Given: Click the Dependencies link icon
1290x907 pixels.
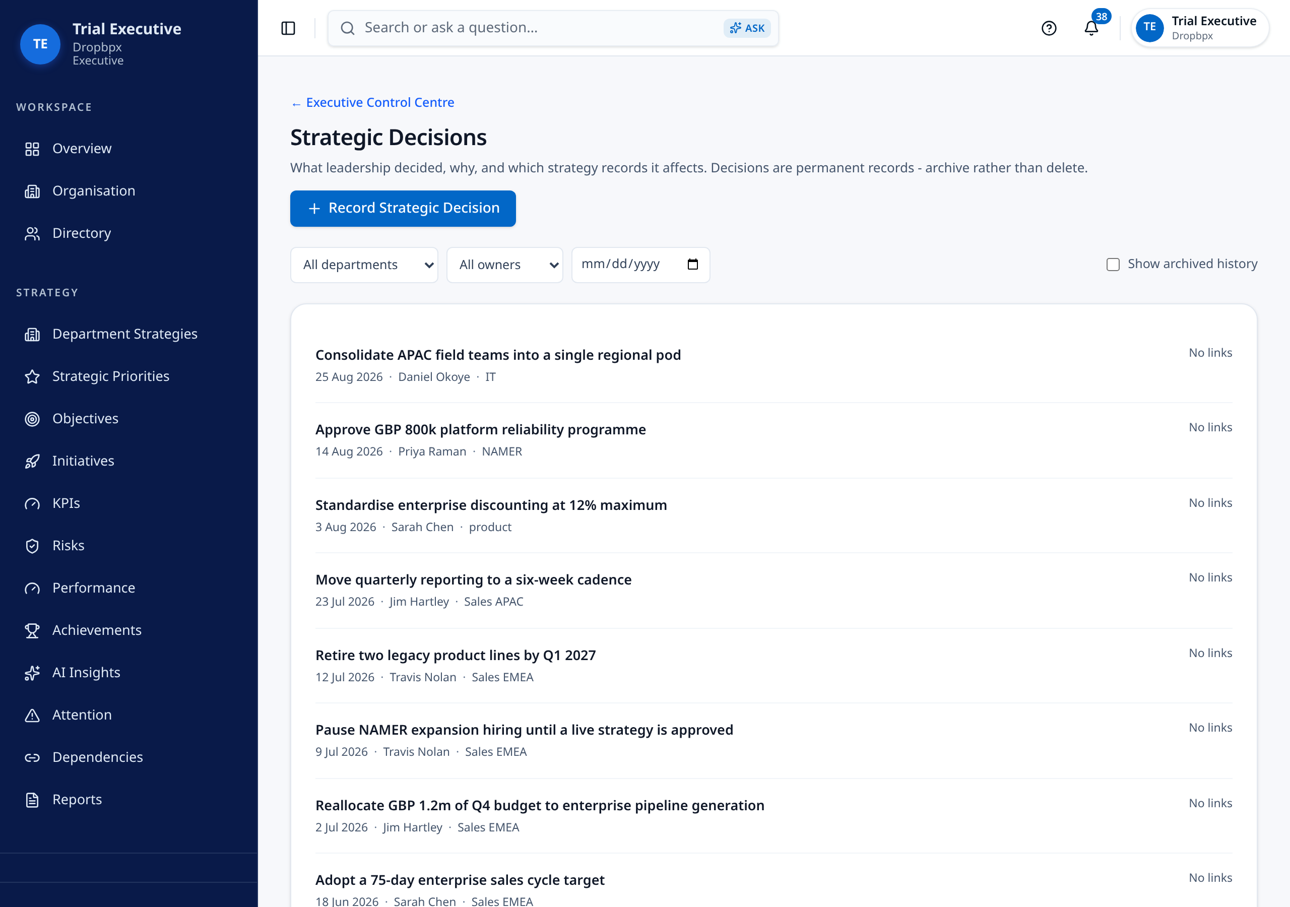Looking at the screenshot, I should (x=32, y=757).
